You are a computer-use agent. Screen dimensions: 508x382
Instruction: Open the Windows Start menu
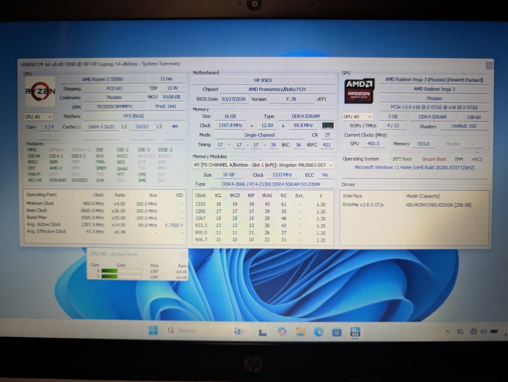point(153,330)
